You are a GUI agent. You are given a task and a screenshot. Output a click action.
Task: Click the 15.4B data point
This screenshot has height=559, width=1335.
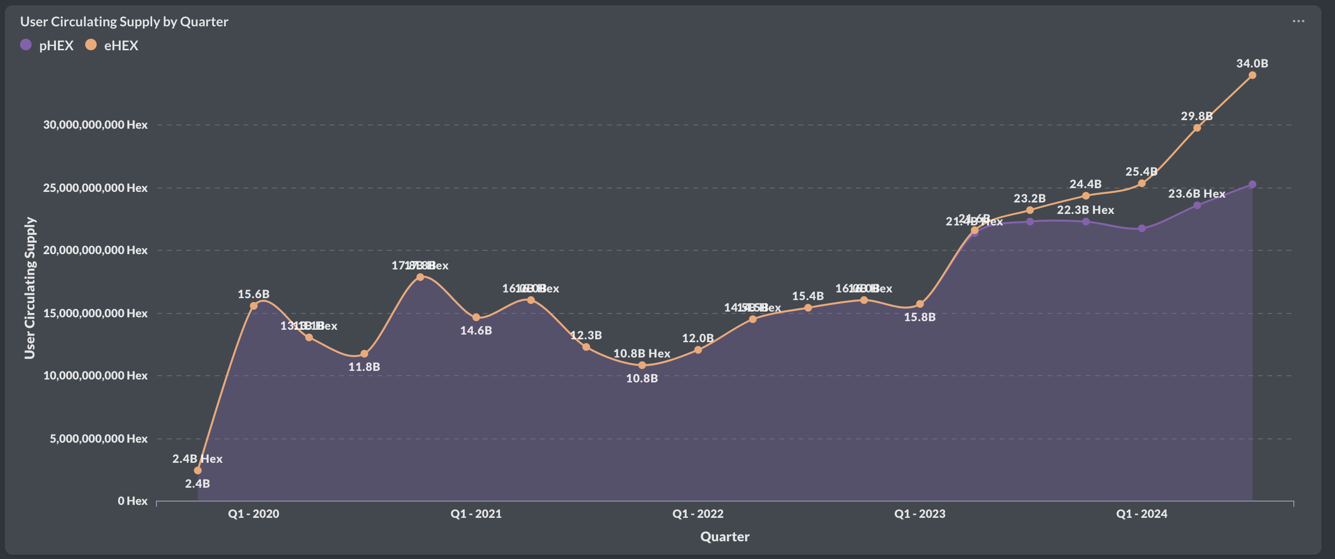click(807, 308)
